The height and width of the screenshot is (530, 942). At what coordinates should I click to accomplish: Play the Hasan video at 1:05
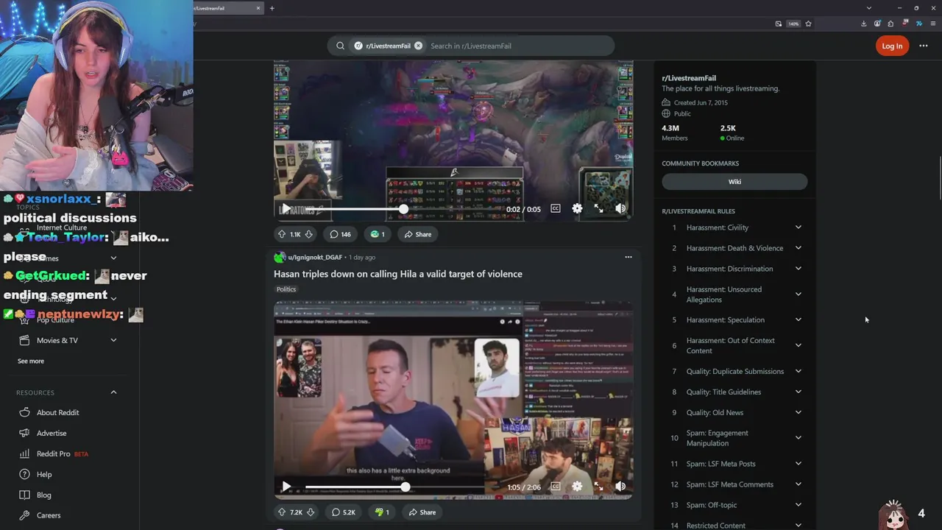286,487
